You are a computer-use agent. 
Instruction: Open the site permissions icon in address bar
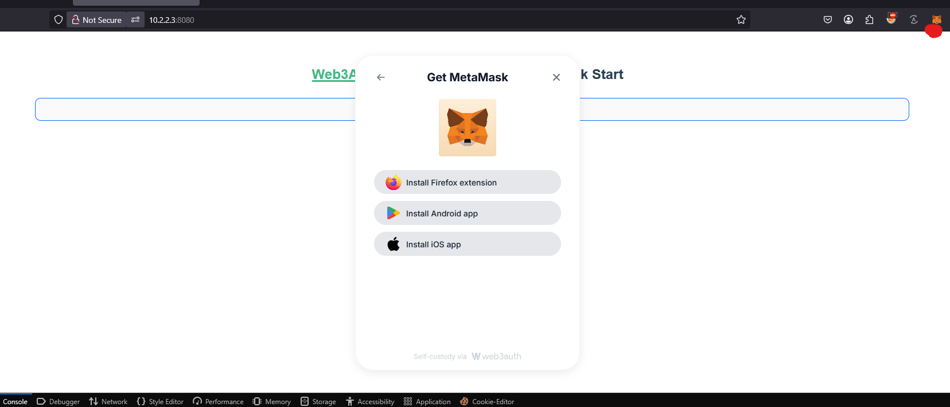pos(135,19)
